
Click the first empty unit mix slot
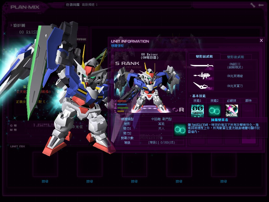(45, 164)
